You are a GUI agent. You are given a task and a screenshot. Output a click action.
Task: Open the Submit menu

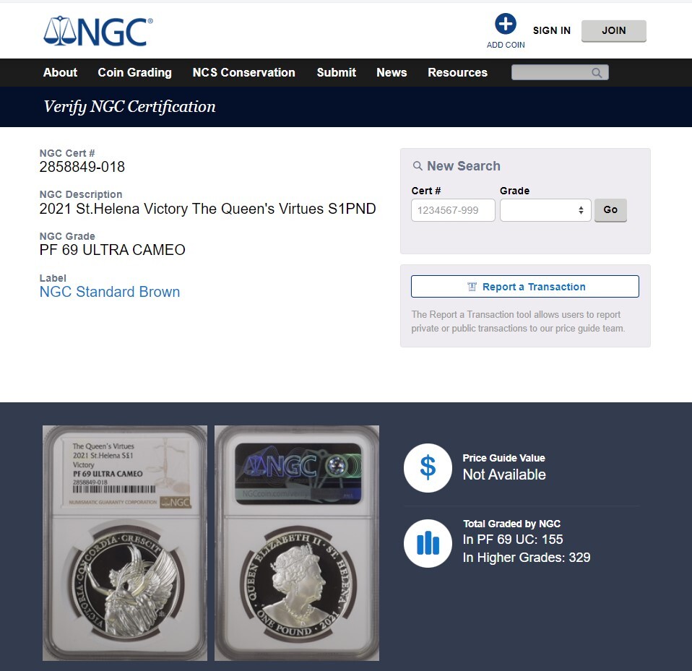pyautogui.click(x=337, y=72)
